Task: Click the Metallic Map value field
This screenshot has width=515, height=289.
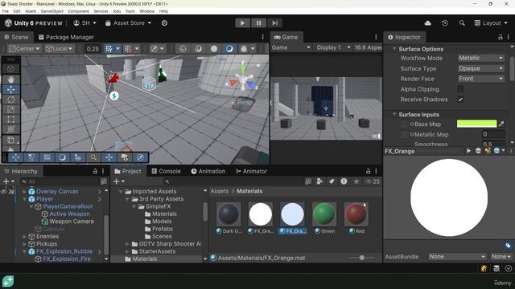Action: point(493,134)
